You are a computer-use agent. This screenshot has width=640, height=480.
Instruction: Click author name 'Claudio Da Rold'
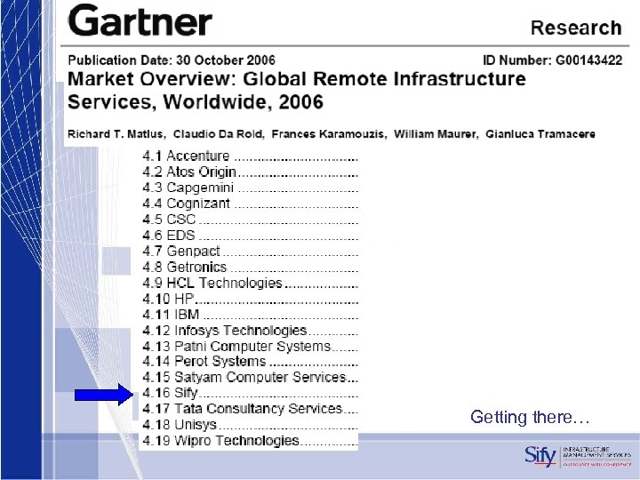click(x=219, y=134)
